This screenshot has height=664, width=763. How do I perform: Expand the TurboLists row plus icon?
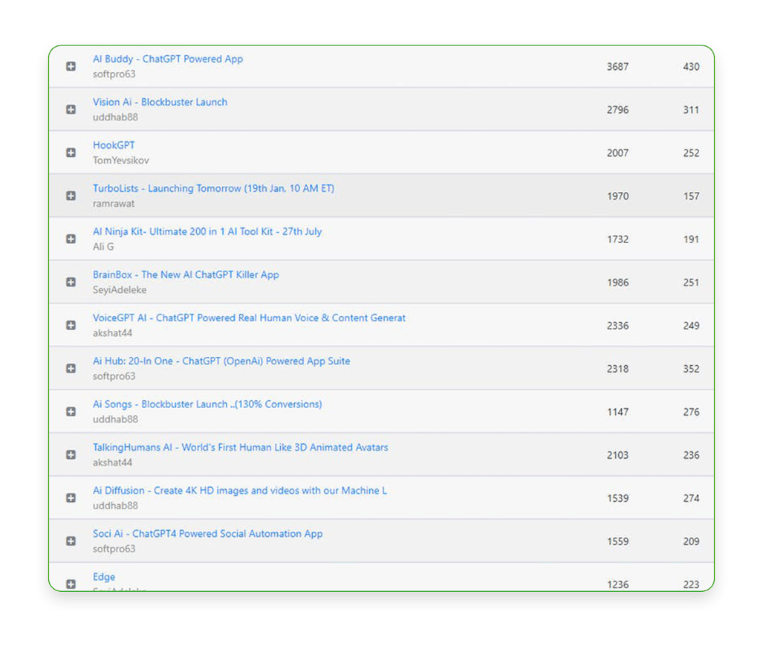71,196
